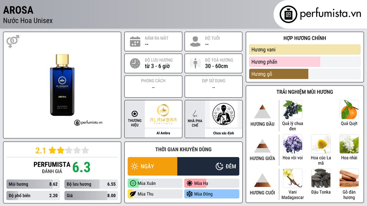
Task: Click the Hương giữa pyramid icon
Action: pyautogui.click(x=262, y=146)
